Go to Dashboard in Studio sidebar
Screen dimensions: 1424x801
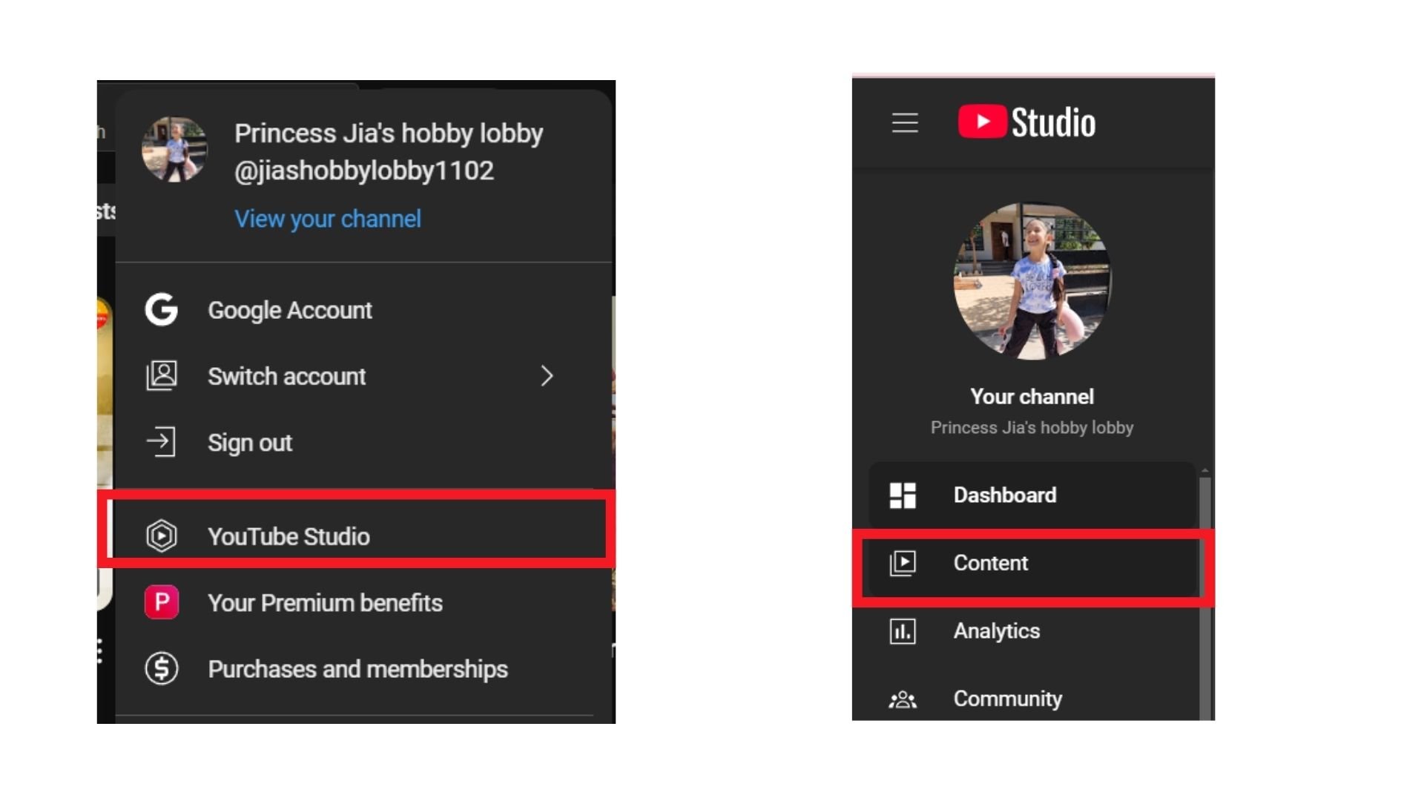pyautogui.click(x=1032, y=495)
